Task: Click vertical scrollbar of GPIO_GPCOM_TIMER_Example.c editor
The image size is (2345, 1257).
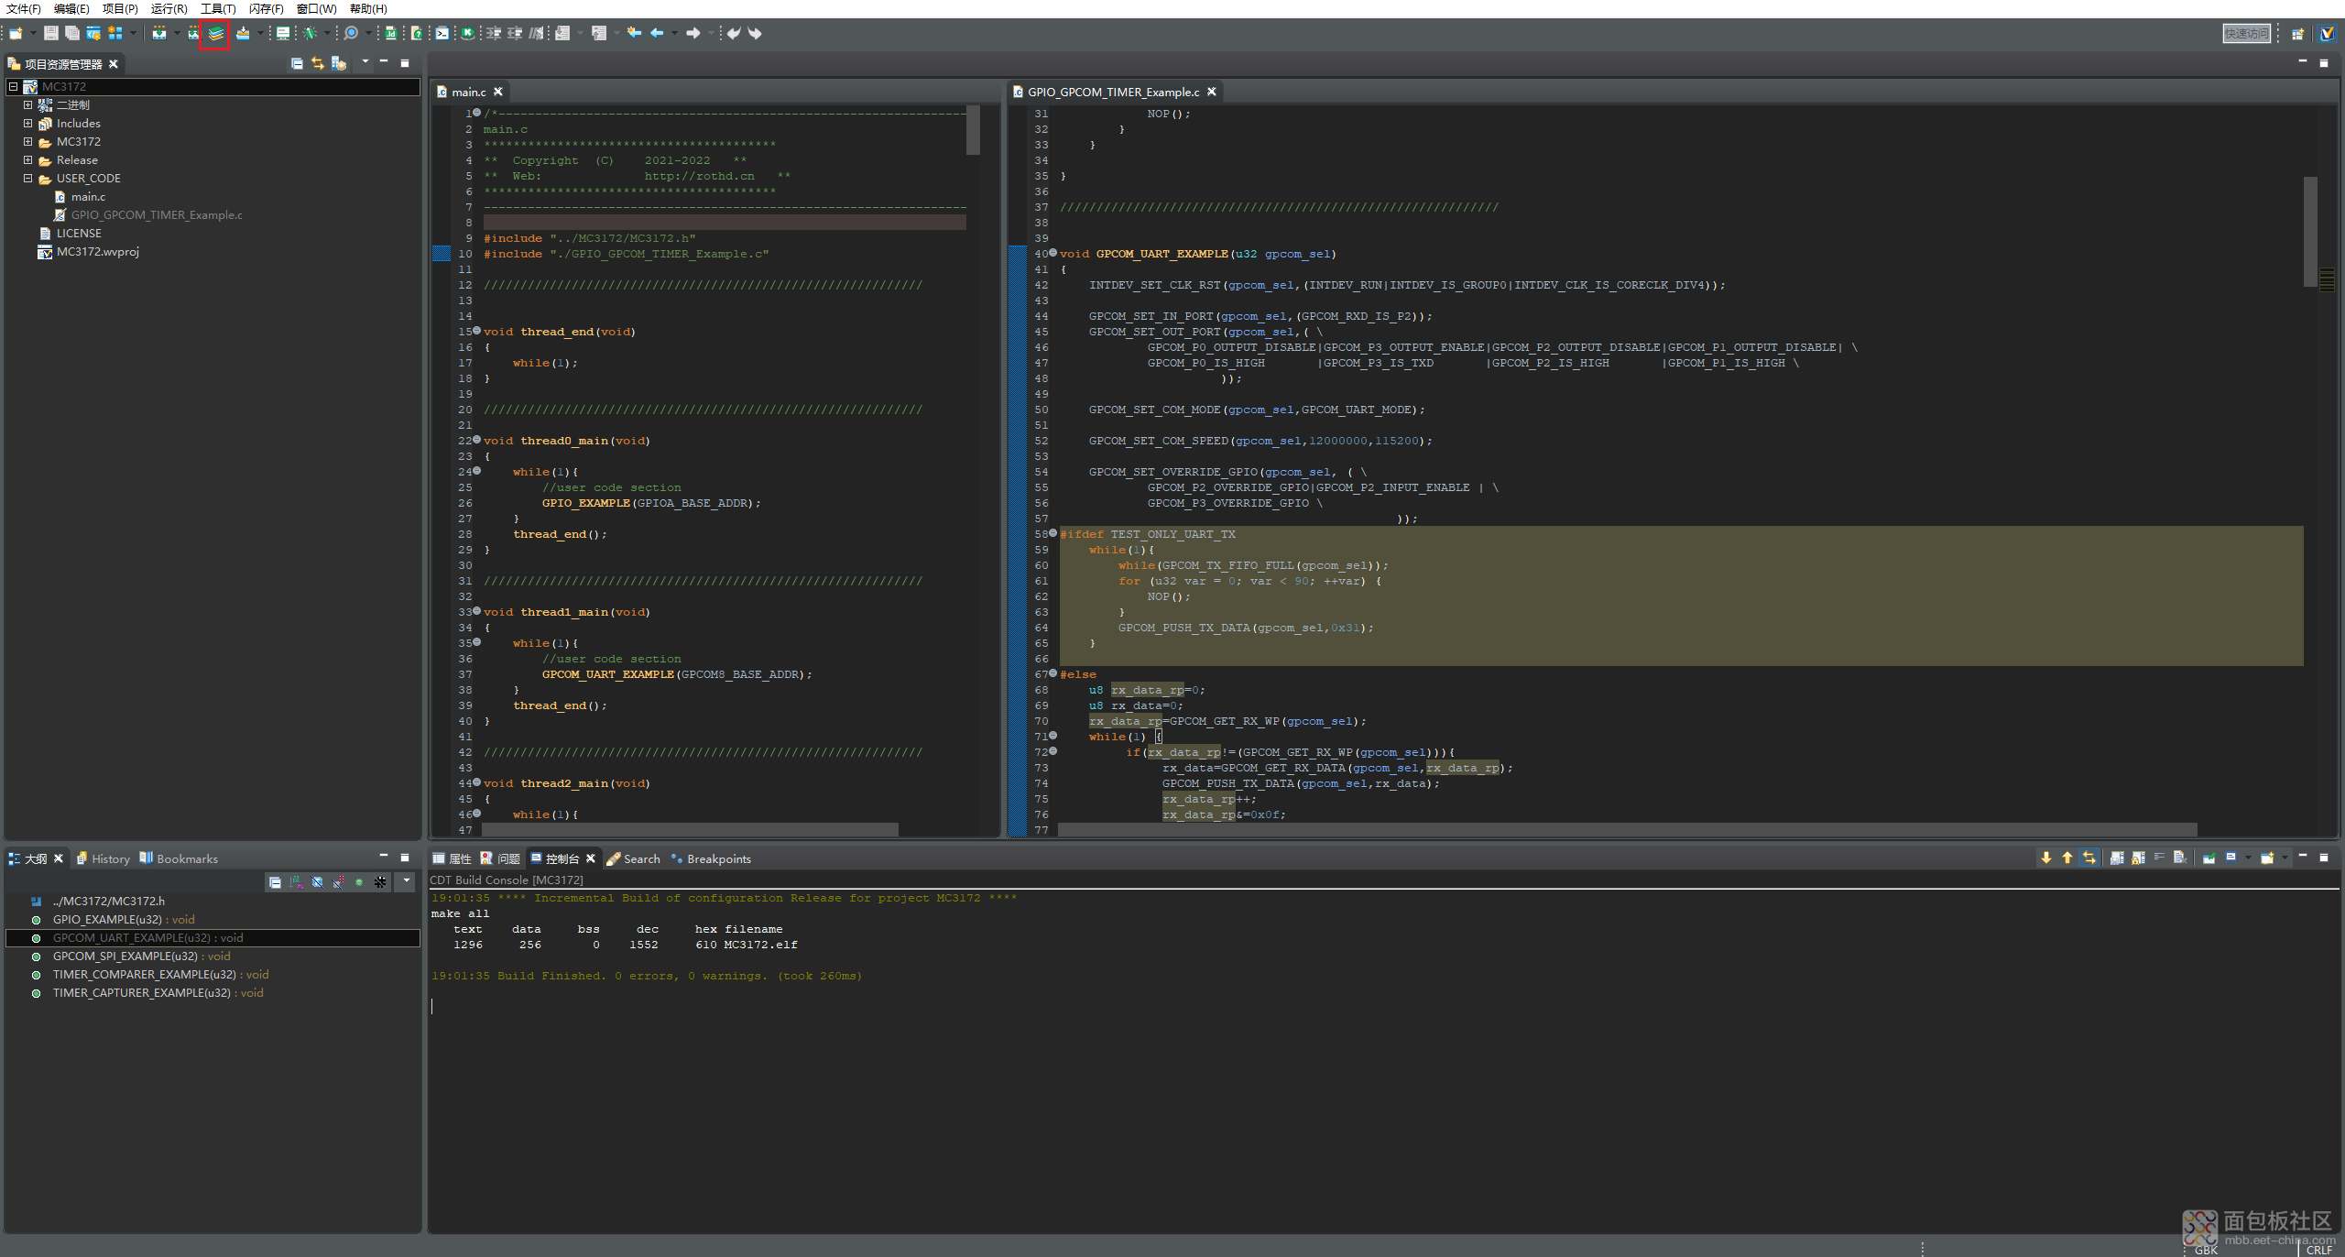Action: pyautogui.click(x=2310, y=231)
